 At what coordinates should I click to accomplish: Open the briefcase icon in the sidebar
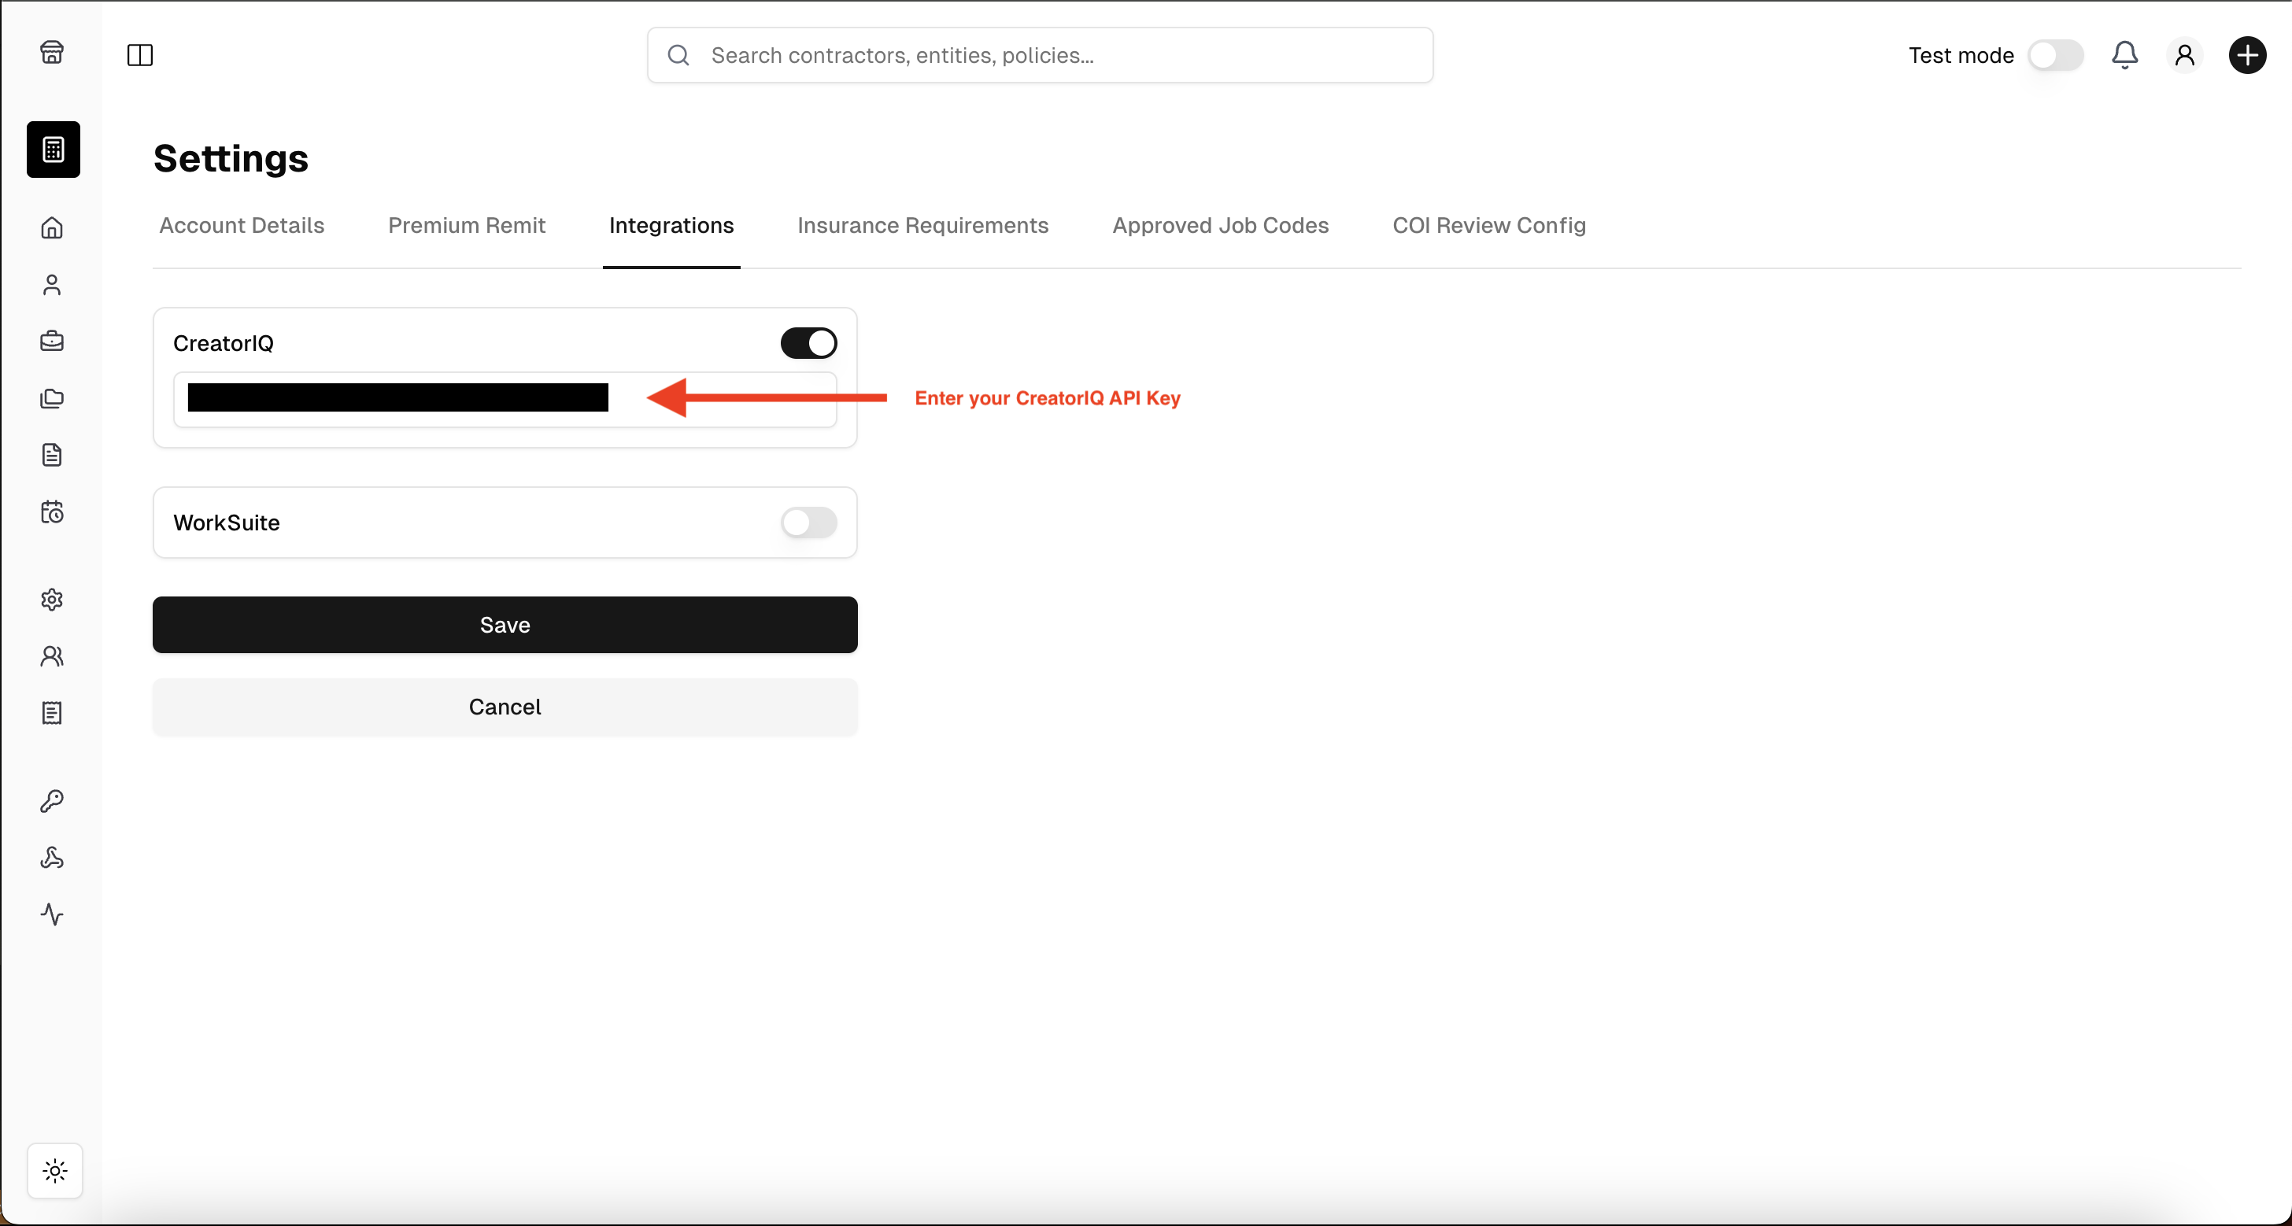pos(53,342)
